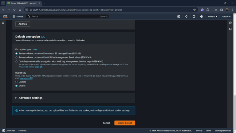236x133 pixels.
Task: Open a new browser tab
Action: coord(45,3)
